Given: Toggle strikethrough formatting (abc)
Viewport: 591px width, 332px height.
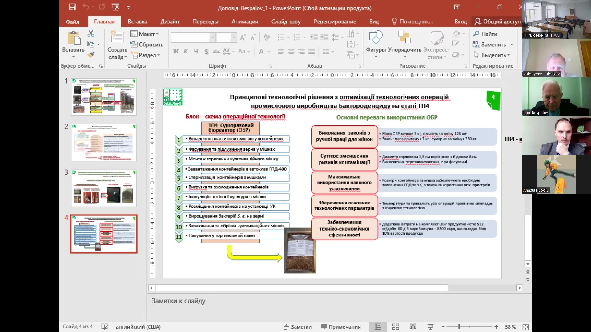Looking at the screenshot, I should tap(216, 51).
